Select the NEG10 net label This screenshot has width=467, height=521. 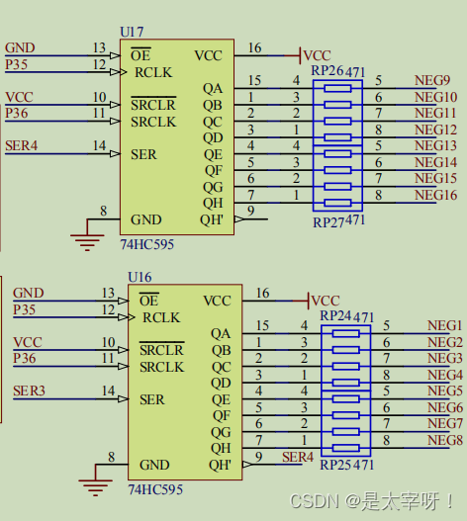[x=435, y=97]
